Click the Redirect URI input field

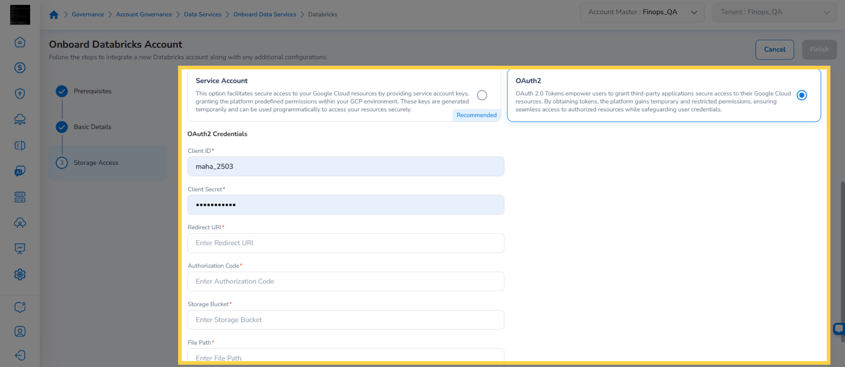[346, 243]
